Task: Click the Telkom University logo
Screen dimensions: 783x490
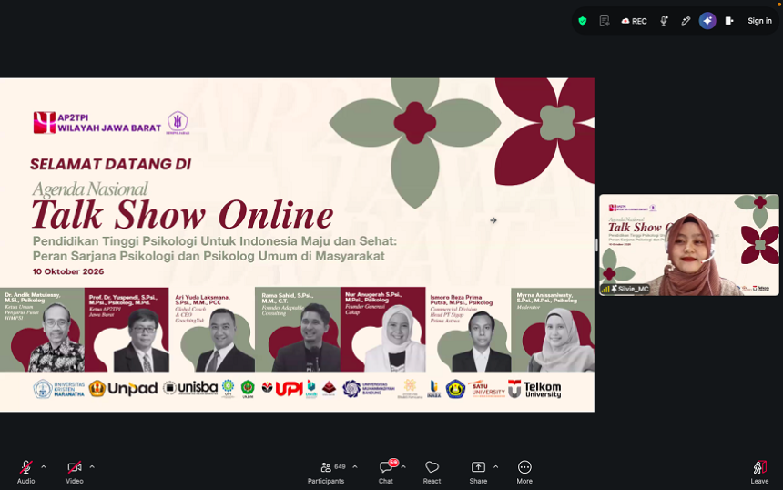Action: point(534,389)
